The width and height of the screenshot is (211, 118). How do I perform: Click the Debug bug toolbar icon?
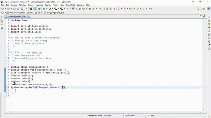click(44, 9)
